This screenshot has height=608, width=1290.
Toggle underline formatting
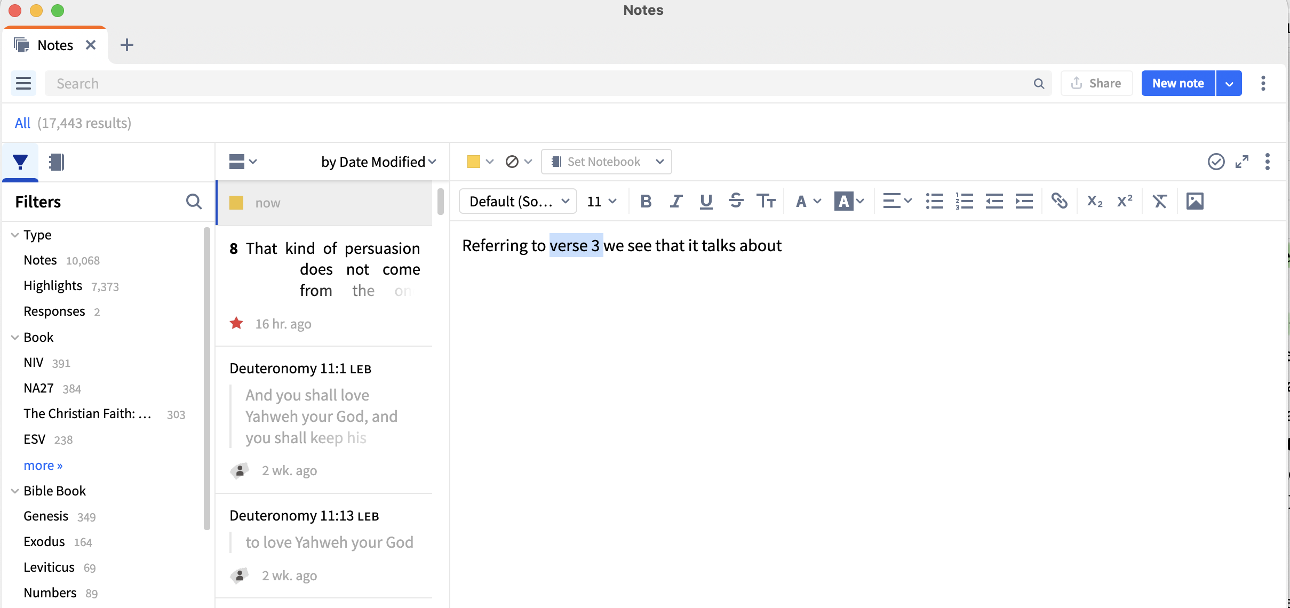706,202
